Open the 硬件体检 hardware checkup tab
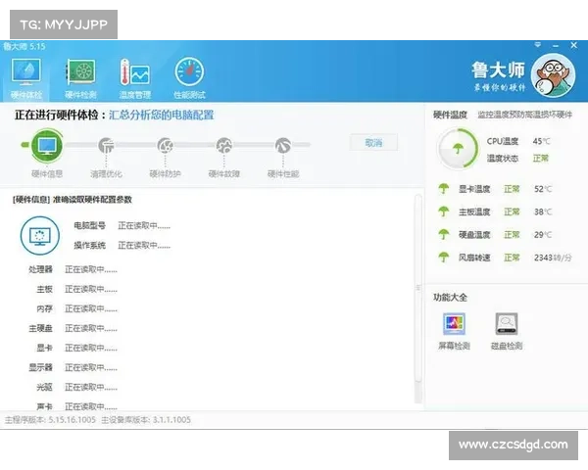 (x=26, y=78)
